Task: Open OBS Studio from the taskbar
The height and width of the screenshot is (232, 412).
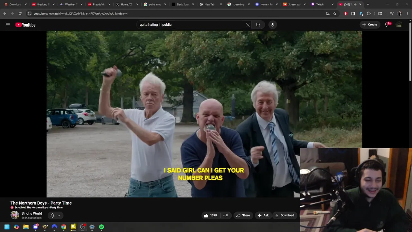Action: [82, 227]
